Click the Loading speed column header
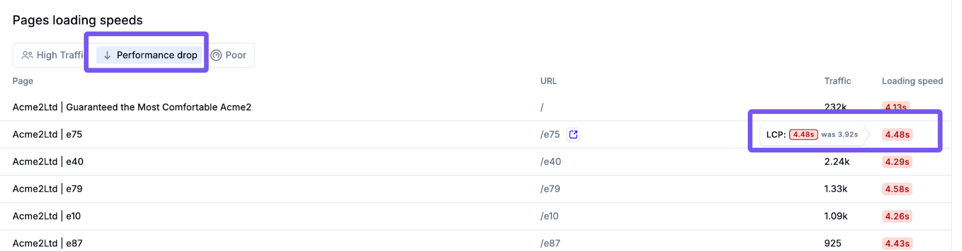This screenshot has width=962, height=251. [912, 81]
